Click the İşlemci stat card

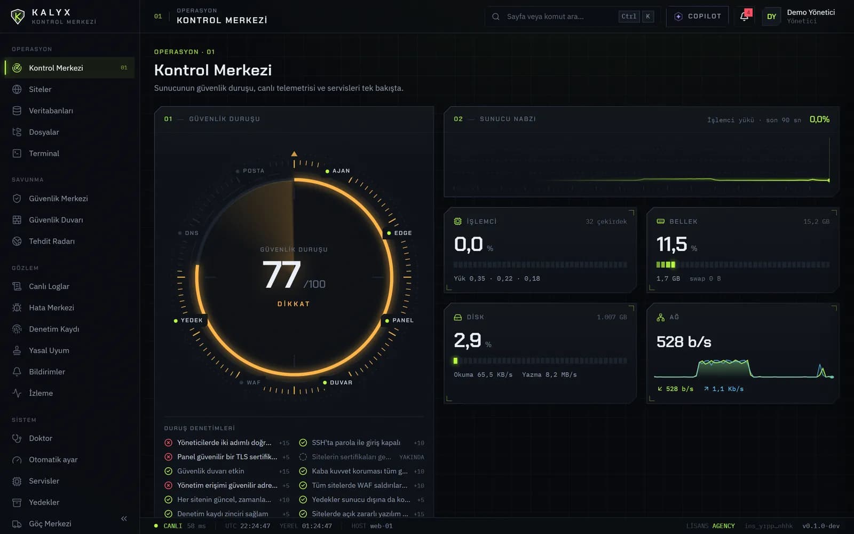(x=540, y=250)
